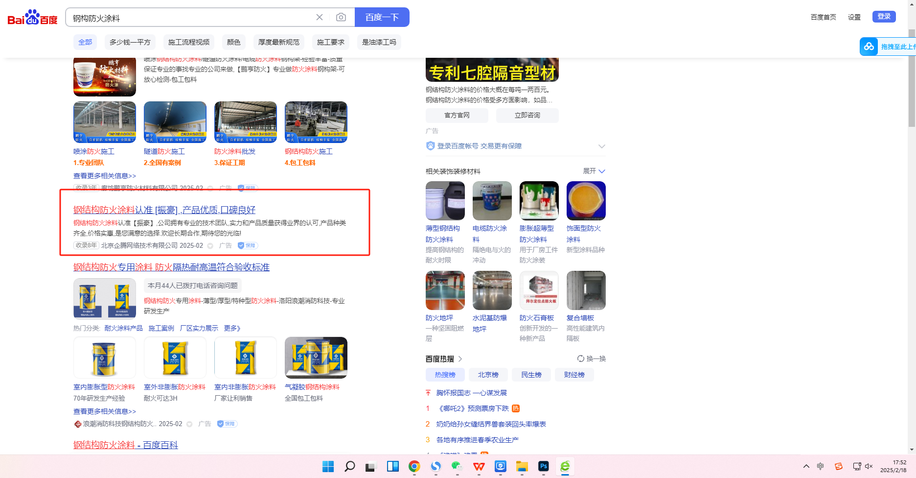Click the floating cloud upload icon
The image size is (916, 478).
[x=869, y=47]
